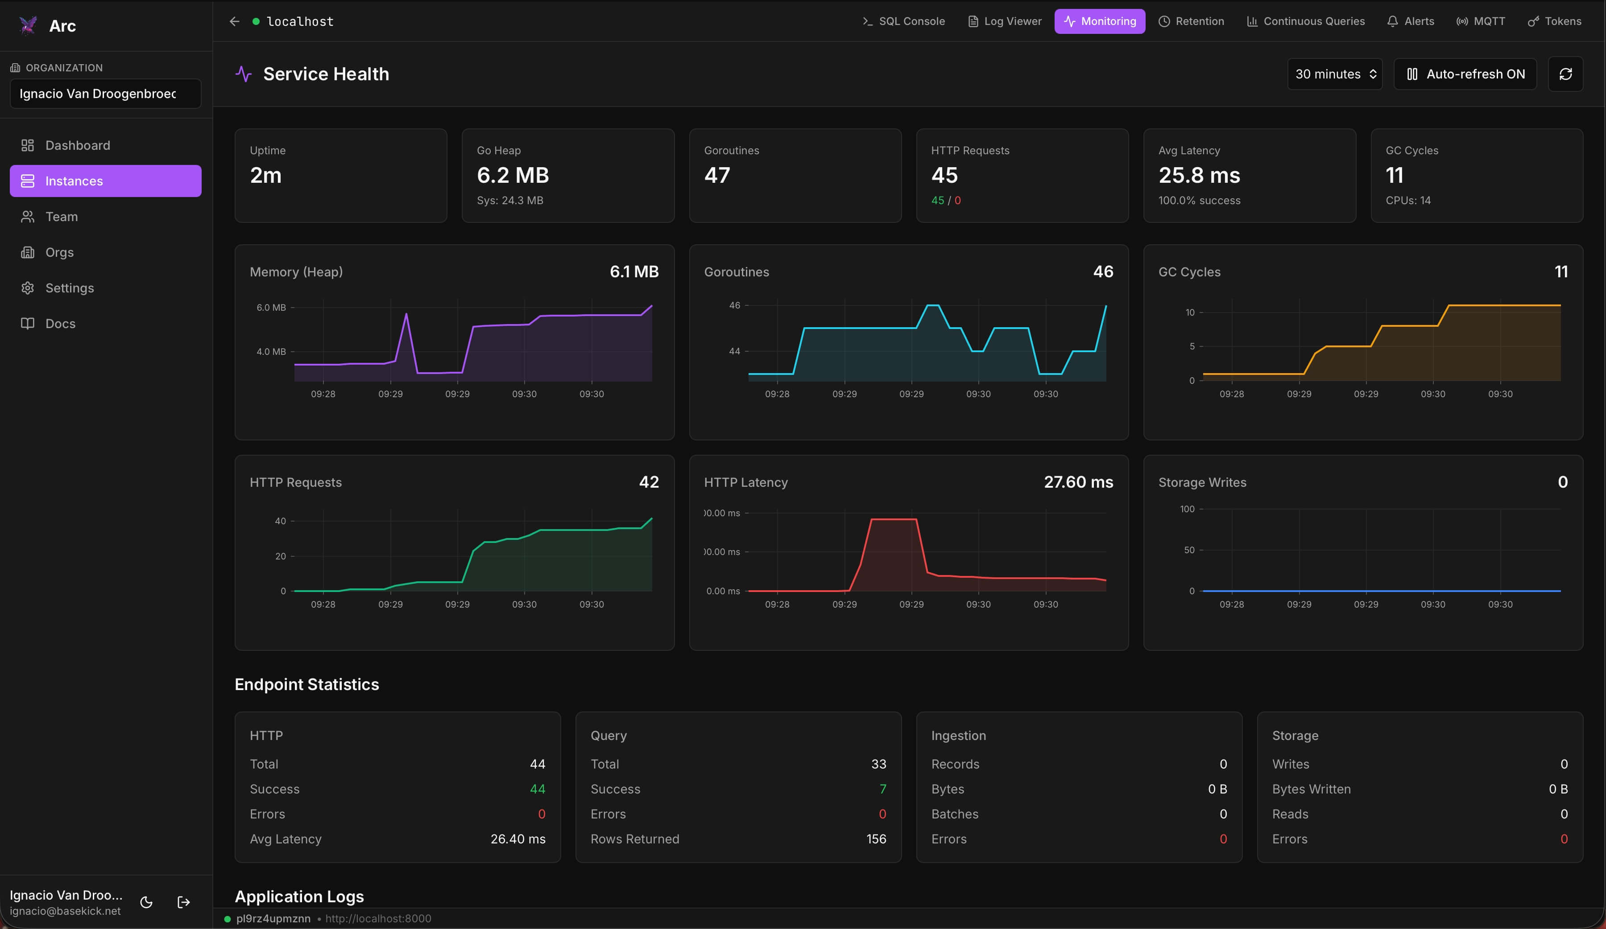
Task: Click the Goroutines cyan chart
Action: point(909,342)
